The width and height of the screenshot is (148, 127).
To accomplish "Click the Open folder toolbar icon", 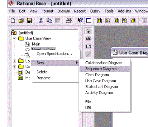I will pyautogui.click(x=21, y=20).
